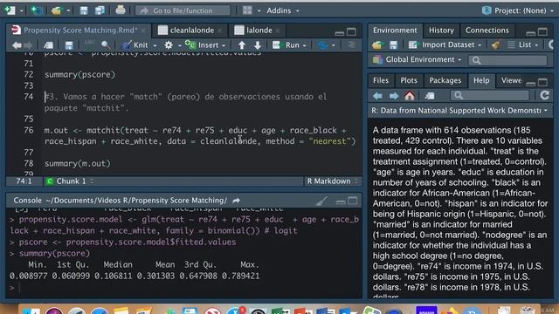Save all open documents icon
The height and width of the screenshot is (314, 559).
tap(100, 10)
